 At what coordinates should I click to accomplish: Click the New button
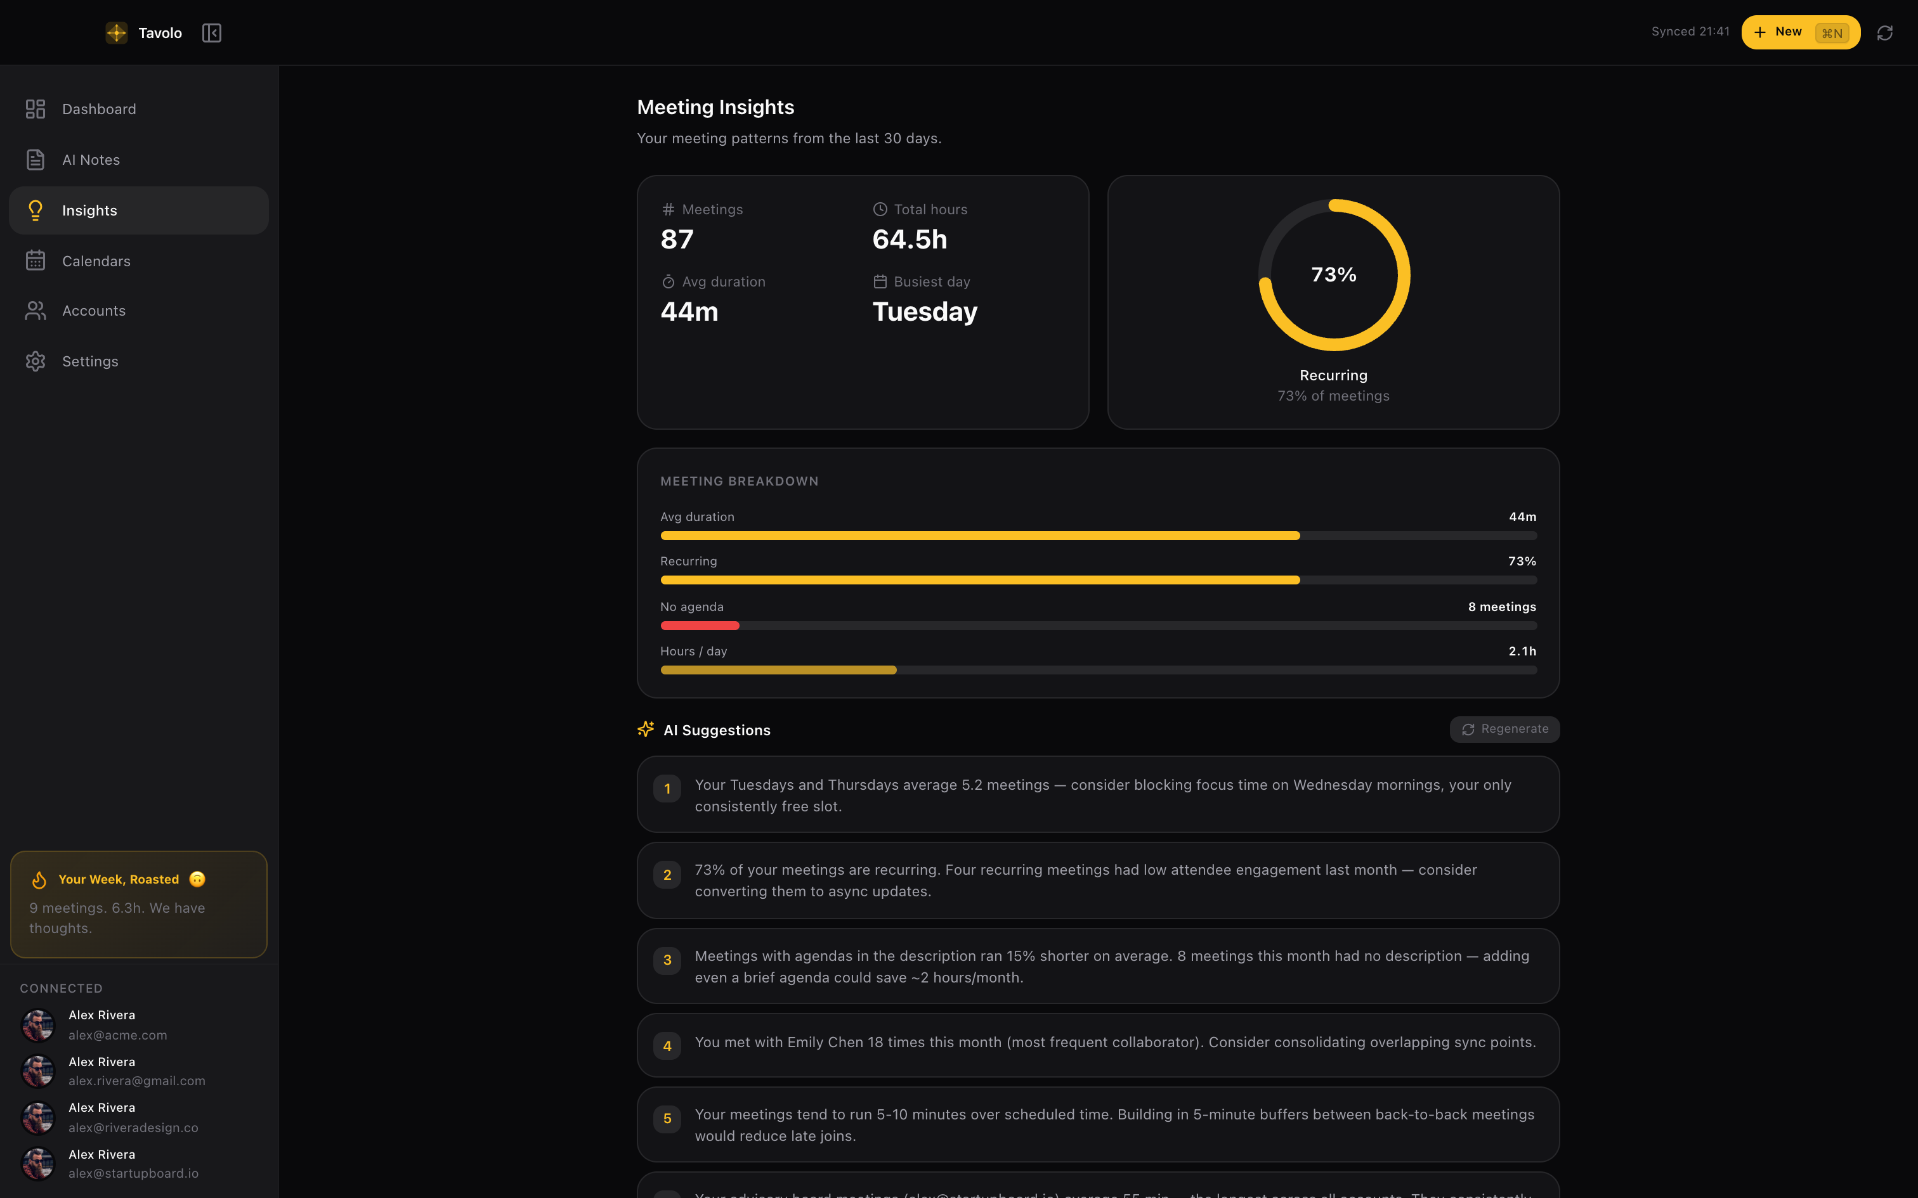(1799, 32)
